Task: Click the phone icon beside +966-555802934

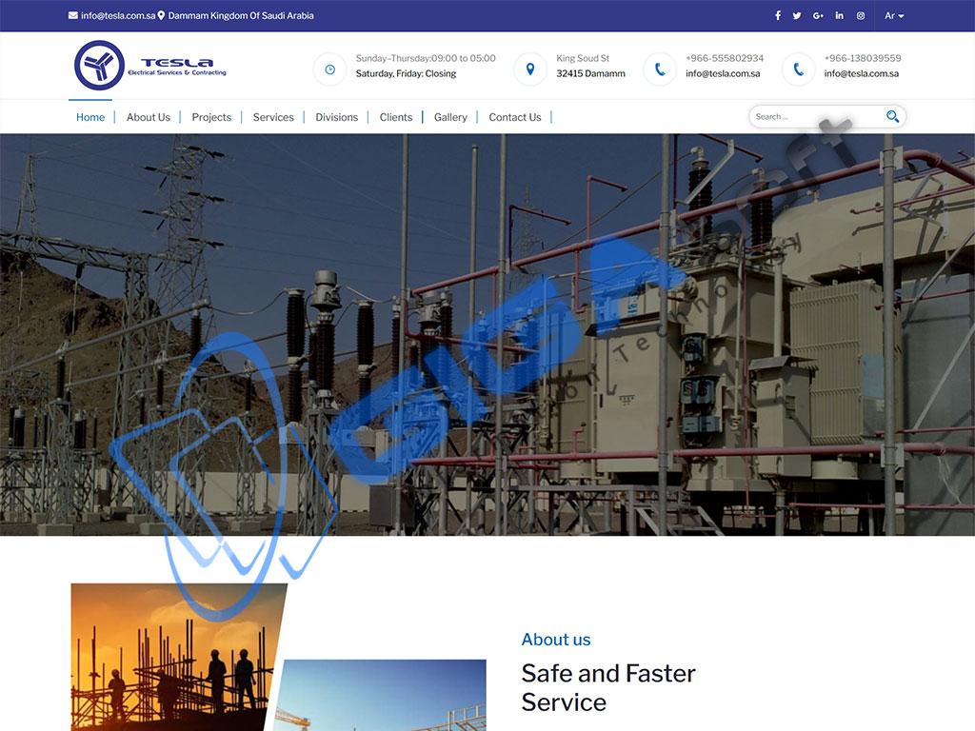Action: pyautogui.click(x=659, y=69)
